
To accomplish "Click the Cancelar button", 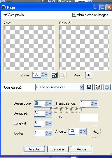I will (58, 149).
